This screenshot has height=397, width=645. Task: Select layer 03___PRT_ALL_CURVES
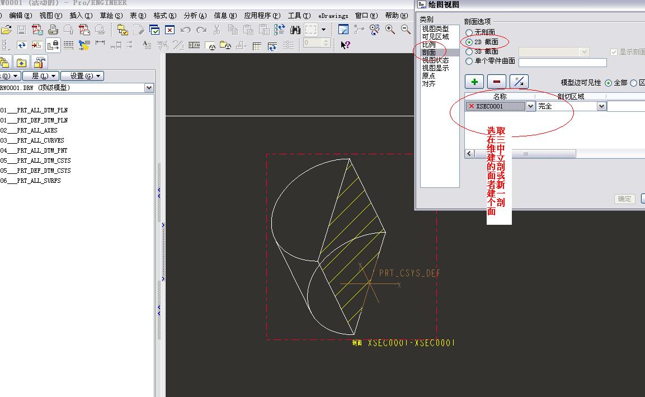[x=32, y=140]
